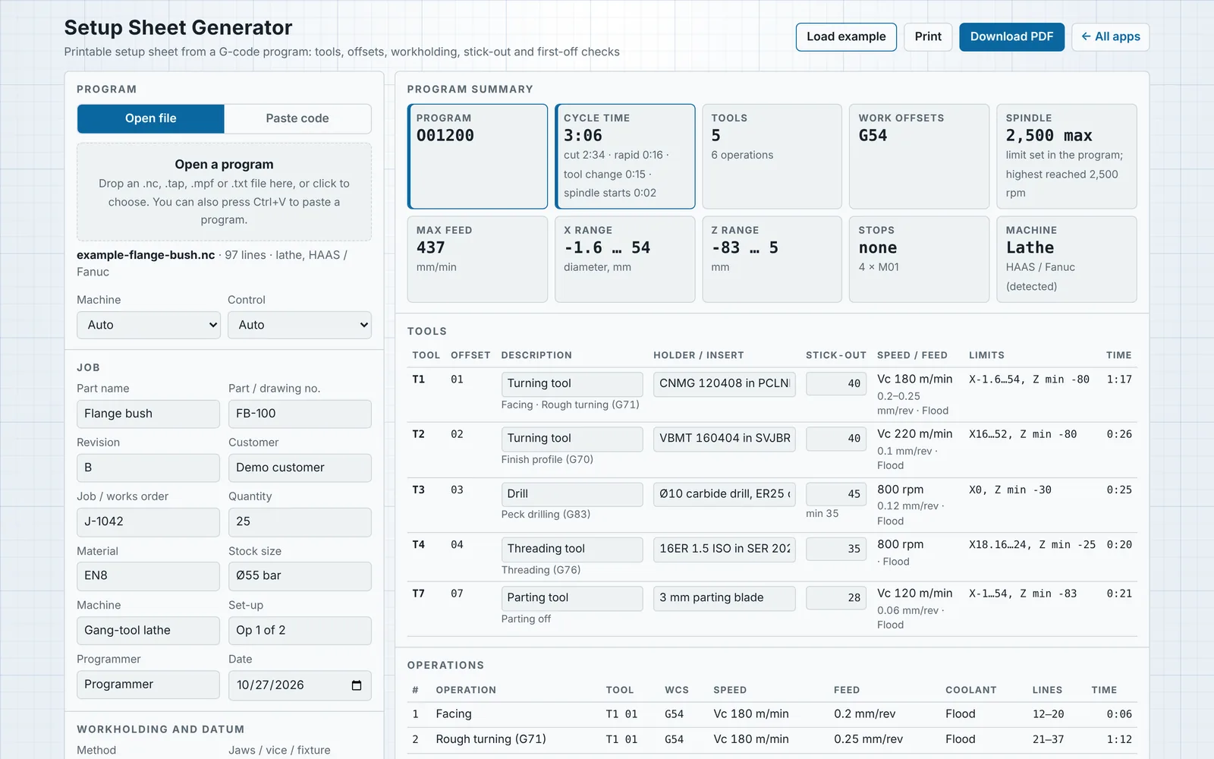This screenshot has width=1214, height=759.
Task: Edit T7 stick-out value 28
Action: [x=836, y=597]
